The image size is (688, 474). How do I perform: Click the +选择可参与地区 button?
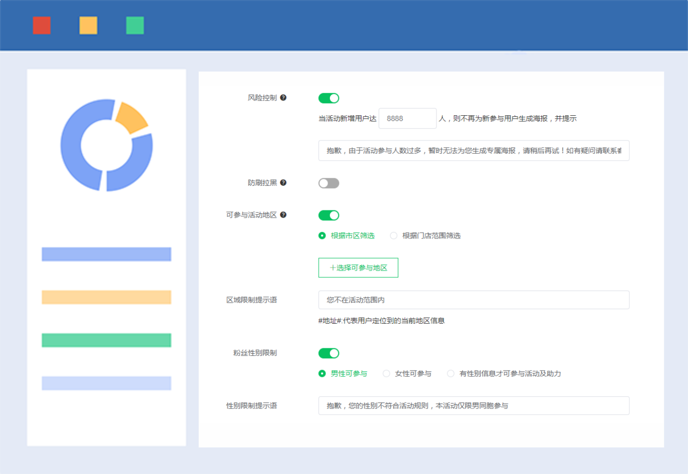[359, 268]
